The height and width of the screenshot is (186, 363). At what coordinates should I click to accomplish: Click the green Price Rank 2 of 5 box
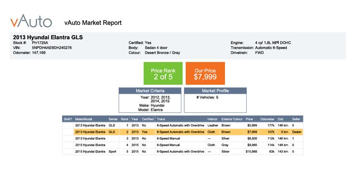tap(163, 73)
